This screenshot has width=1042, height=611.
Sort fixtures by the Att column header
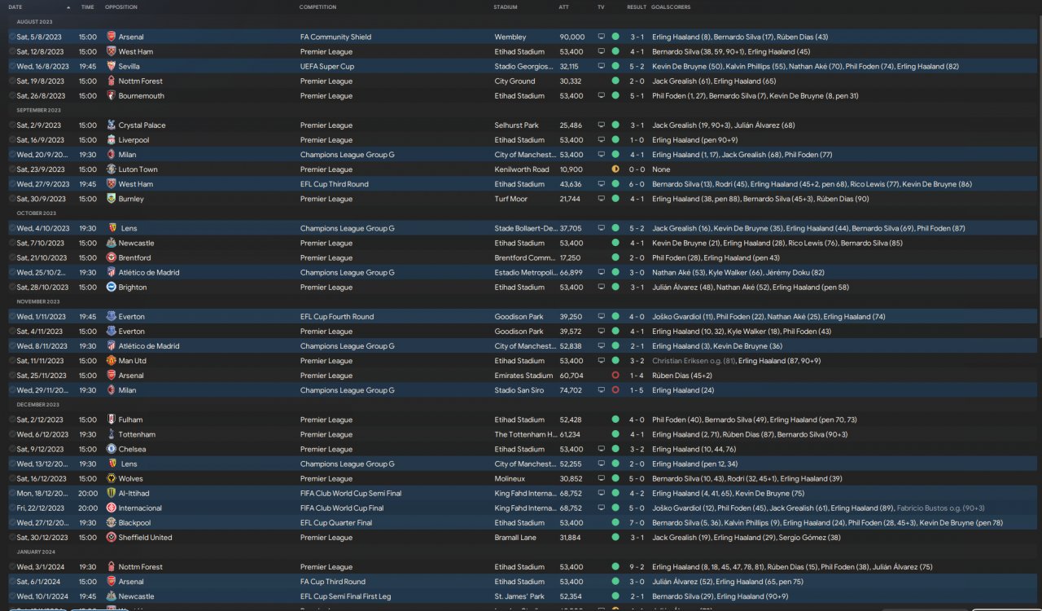(564, 7)
